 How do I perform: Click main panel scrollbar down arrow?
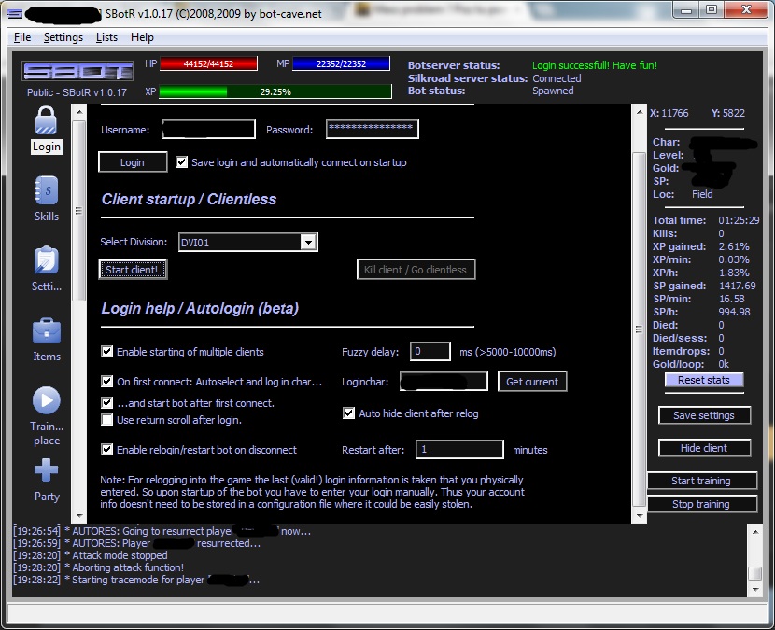point(639,516)
